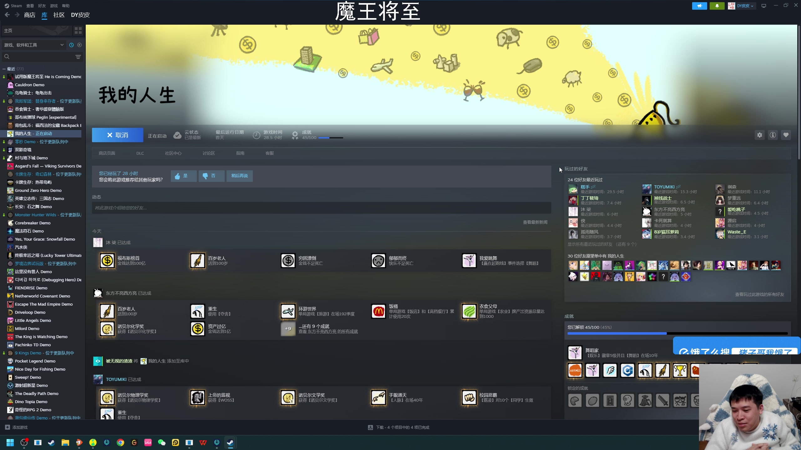Screen dimensions: 801x450
Task: Click the main page vertical scrollbar
Action: coord(799,92)
